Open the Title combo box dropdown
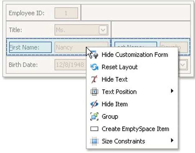Viewport: 195px width, 153px height. coord(103,30)
